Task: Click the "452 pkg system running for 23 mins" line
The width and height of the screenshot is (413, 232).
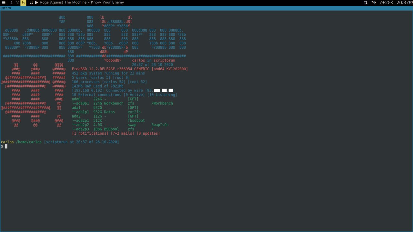Action: pyautogui.click(x=108, y=73)
